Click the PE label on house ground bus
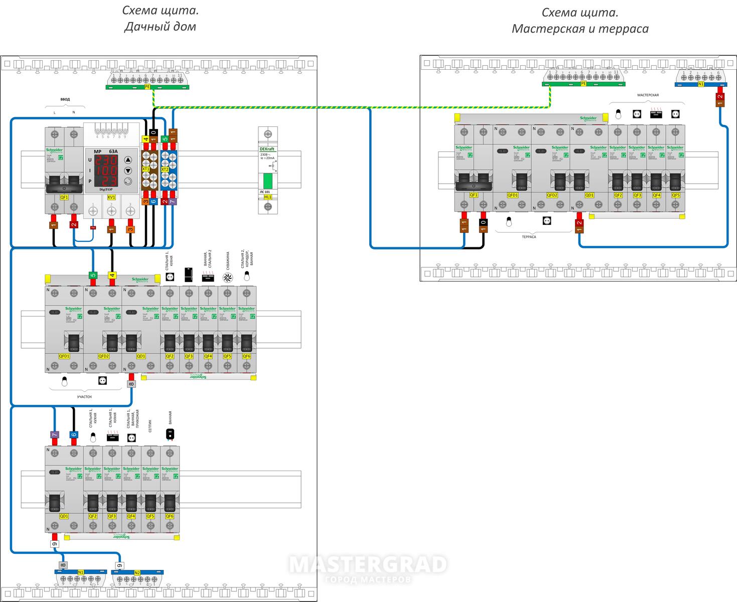The width and height of the screenshot is (737, 602). 148,87
